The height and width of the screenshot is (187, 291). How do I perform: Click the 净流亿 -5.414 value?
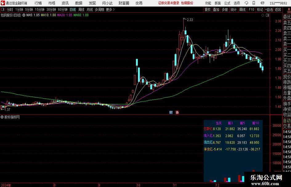pyautogui.click(x=217, y=149)
